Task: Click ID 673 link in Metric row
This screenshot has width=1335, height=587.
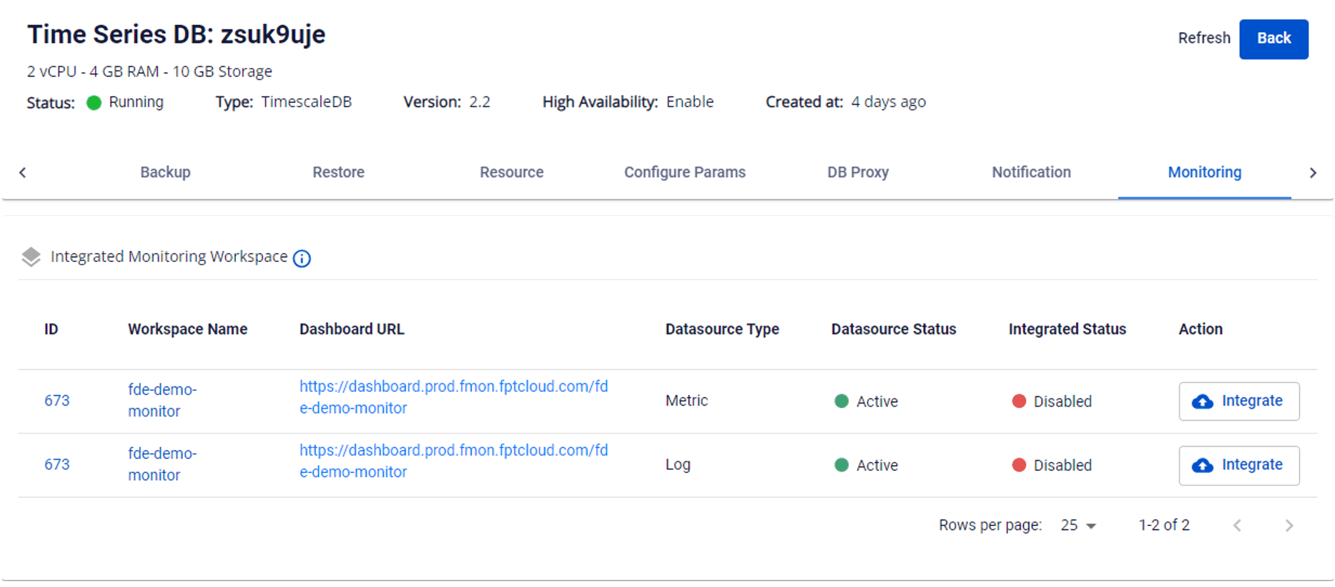Action: 57,401
